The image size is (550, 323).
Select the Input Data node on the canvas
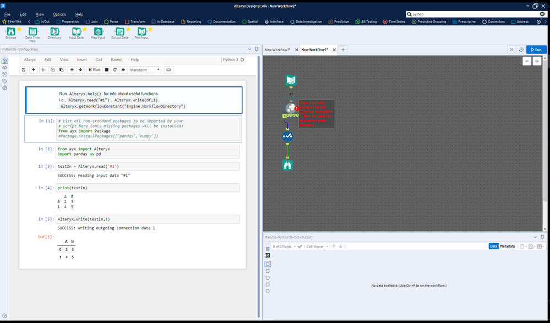pyautogui.click(x=291, y=80)
